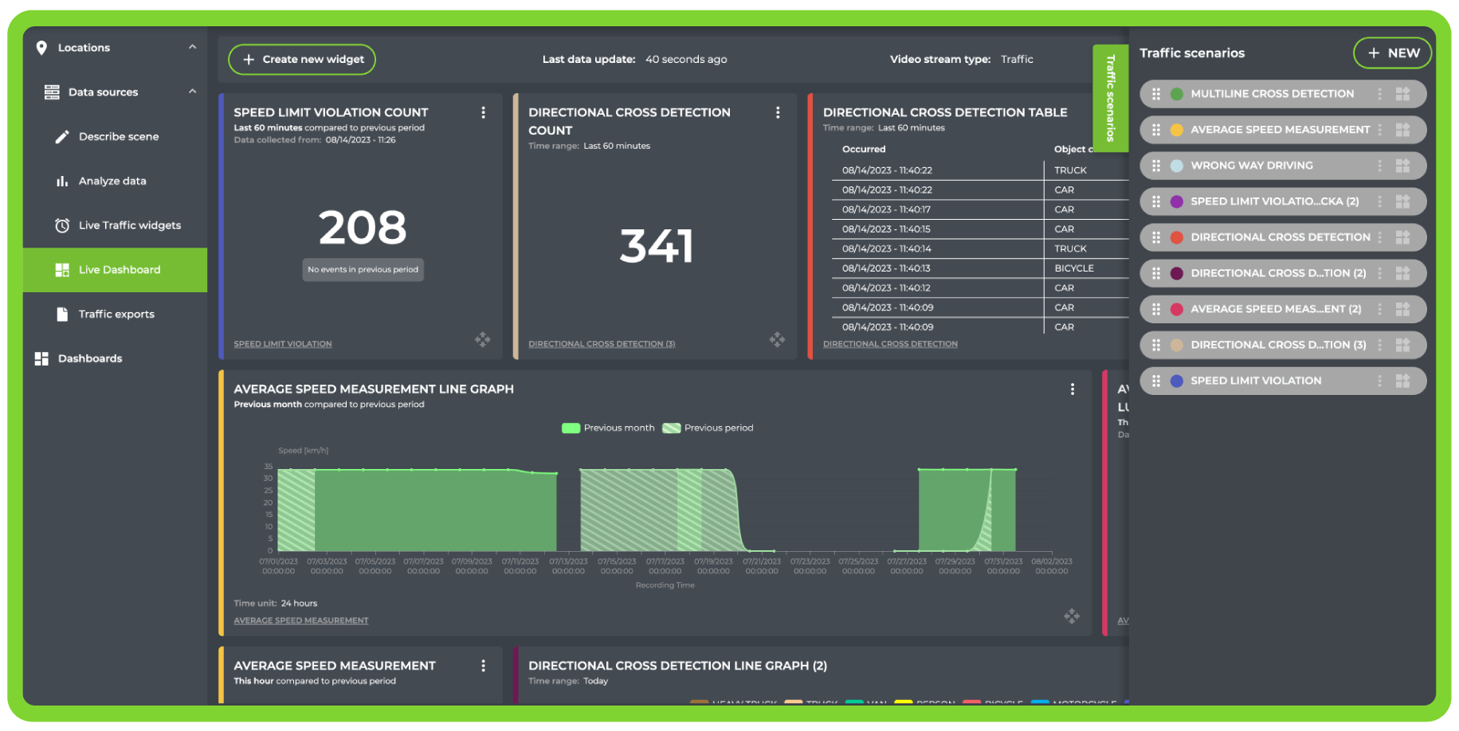Open options menu of Average Speed line graph
This screenshot has height=731, width=1459.
pyautogui.click(x=1072, y=389)
